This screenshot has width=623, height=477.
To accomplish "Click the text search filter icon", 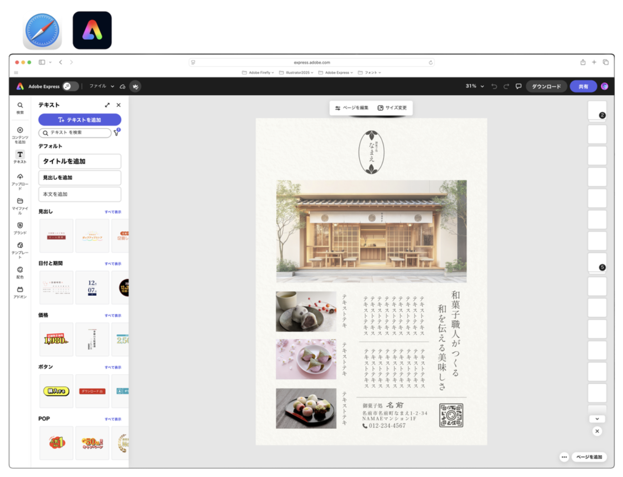I will (x=117, y=133).
